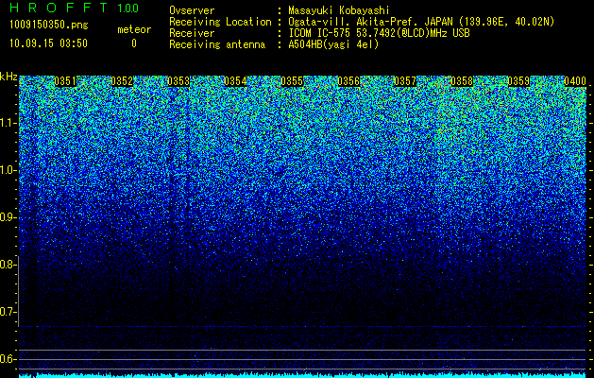Click the 0.8 frequency axis label
This screenshot has width=594, height=378.
pos(8,265)
